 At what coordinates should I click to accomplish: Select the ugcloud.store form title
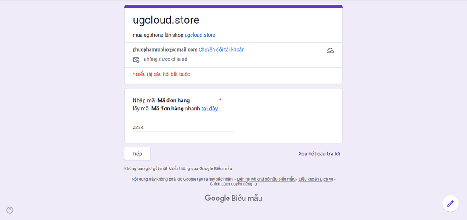coord(166,20)
